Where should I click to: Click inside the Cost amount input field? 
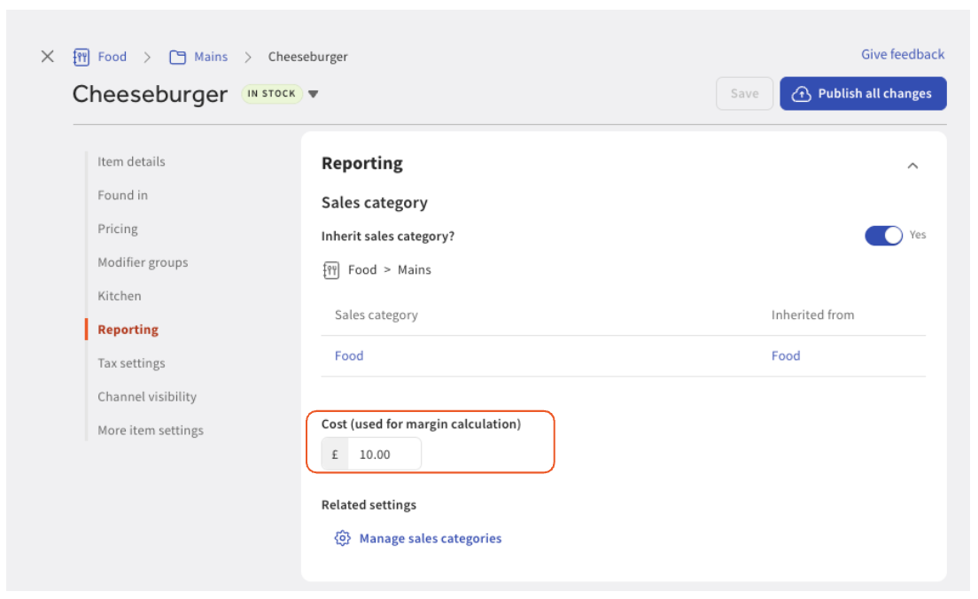[x=381, y=453]
